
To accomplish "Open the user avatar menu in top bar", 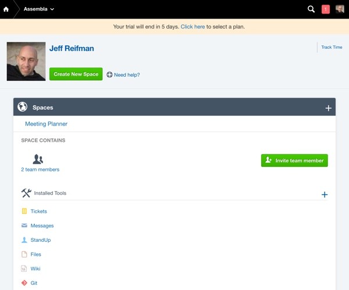I will [340, 9].
